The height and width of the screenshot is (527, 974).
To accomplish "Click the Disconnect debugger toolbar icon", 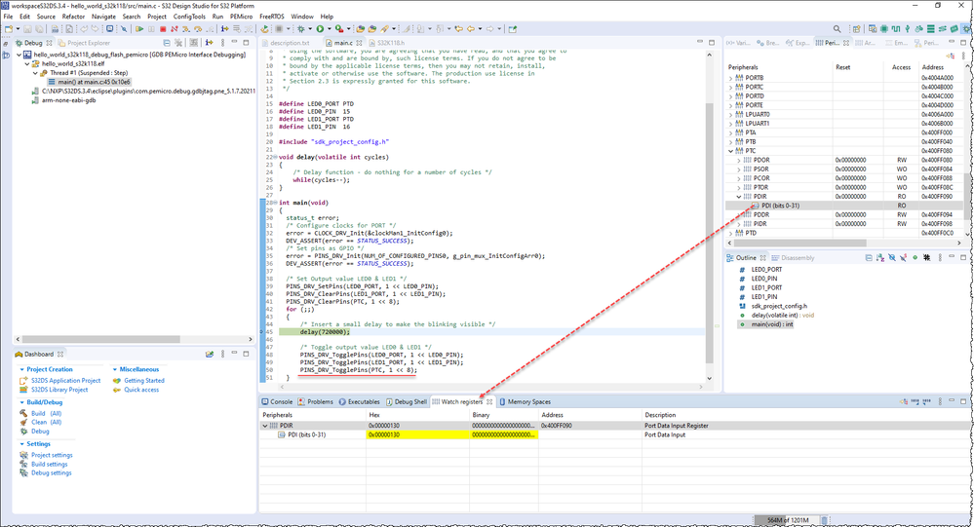I will click(174, 28).
